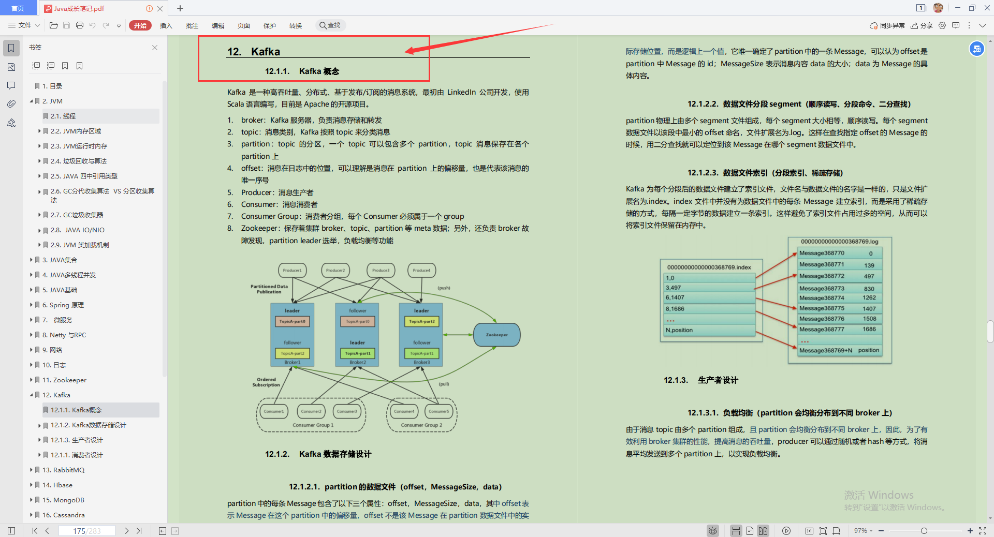The width and height of the screenshot is (994, 537).
Task: Switch to the 保护 ribbon tab
Action: tap(269, 25)
